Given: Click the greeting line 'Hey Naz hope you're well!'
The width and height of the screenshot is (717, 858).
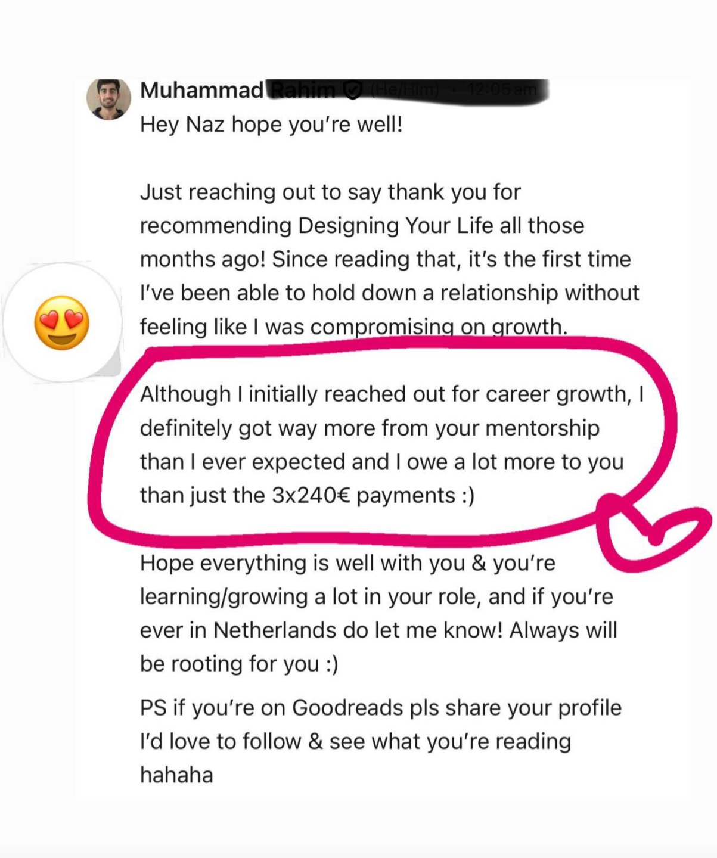Looking at the screenshot, I should point(271,125).
